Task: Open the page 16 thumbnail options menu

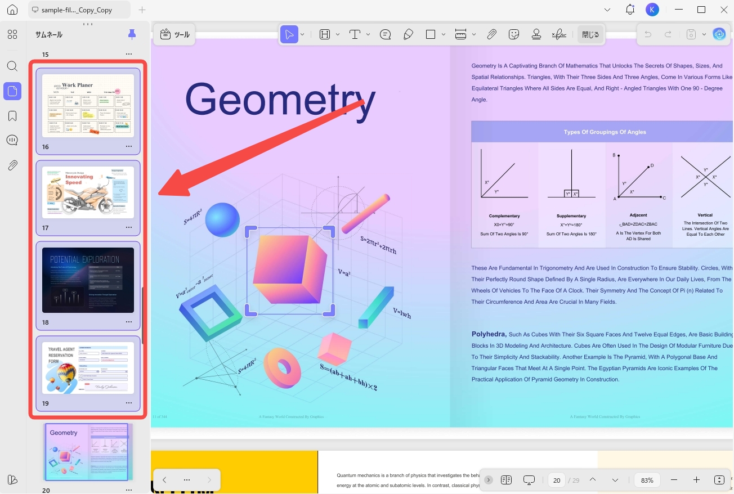Action: pos(129,146)
